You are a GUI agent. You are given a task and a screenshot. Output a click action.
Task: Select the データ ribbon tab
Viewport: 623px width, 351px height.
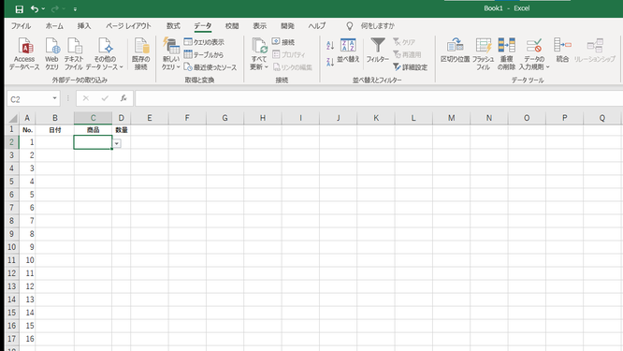point(203,26)
